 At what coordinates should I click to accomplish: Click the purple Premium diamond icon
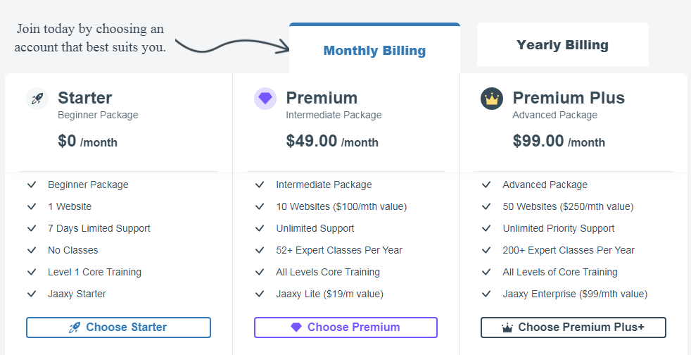(265, 99)
